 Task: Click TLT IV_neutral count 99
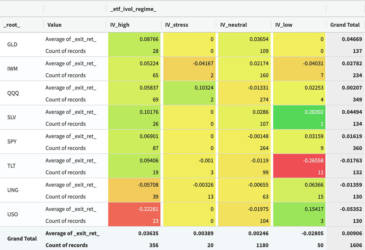coord(266,173)
